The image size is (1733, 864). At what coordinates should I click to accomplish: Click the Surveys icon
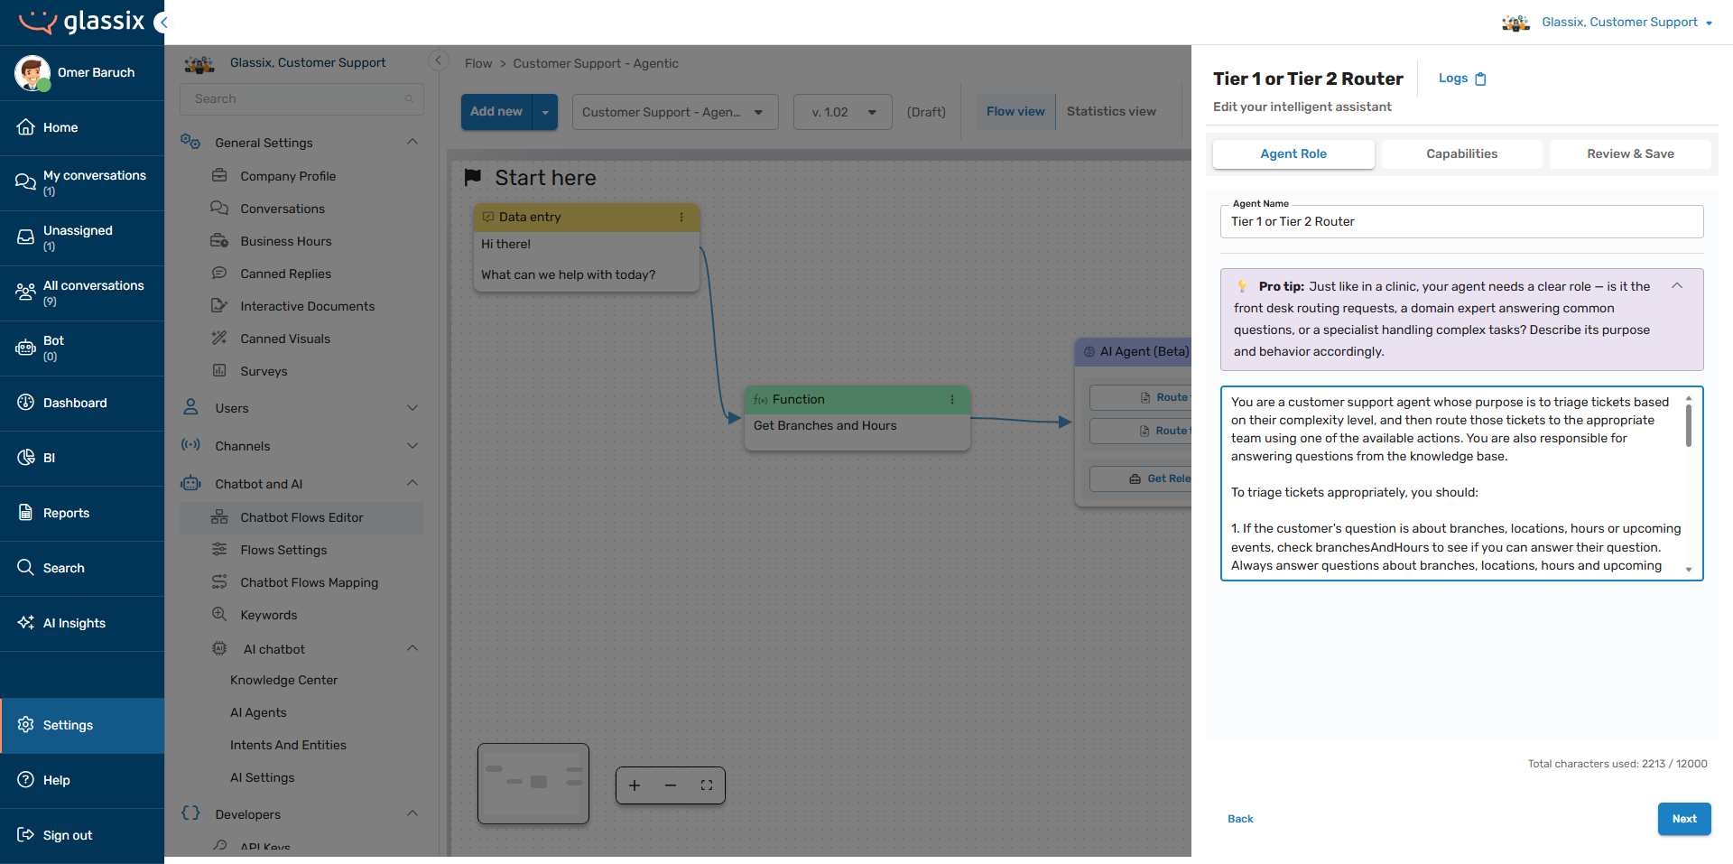point(219,371)
